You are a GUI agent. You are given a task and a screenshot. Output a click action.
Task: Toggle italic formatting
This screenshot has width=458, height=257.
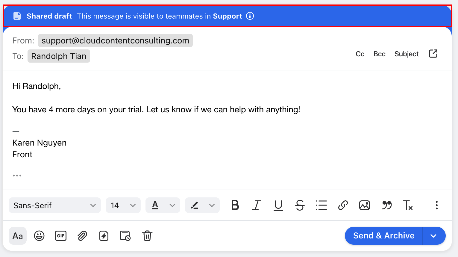click(x=257, y=205)
